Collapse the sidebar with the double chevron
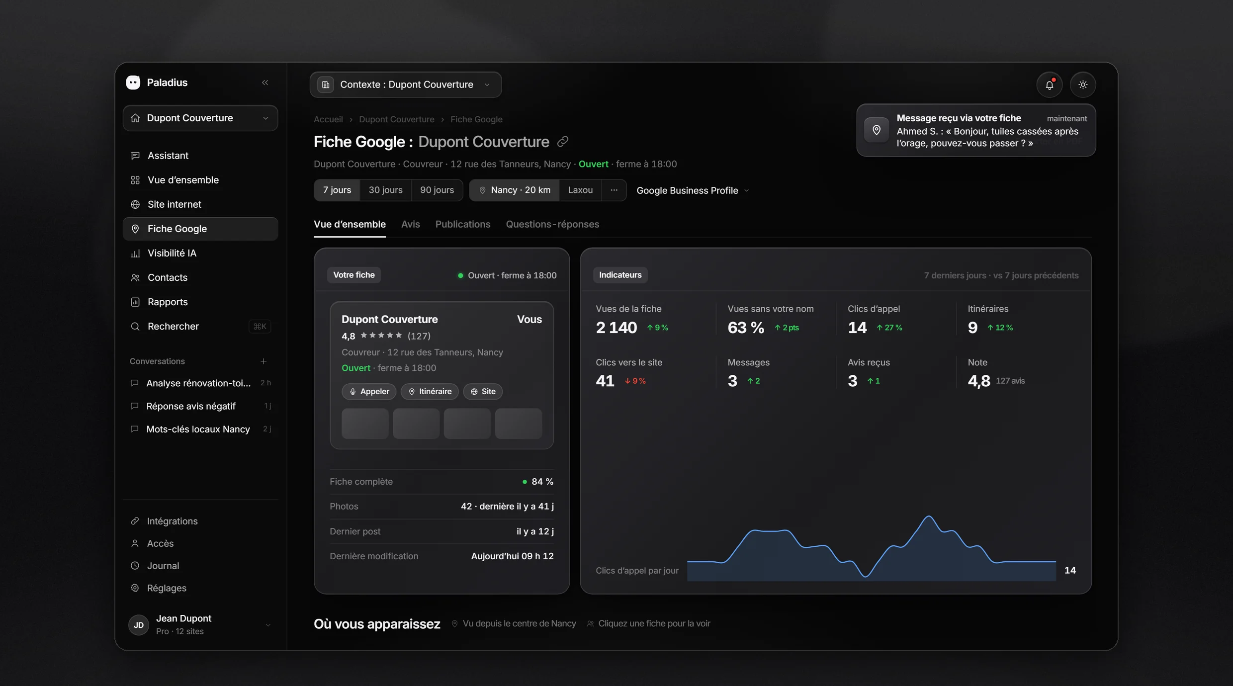The height and width of the screenshot is (686, 1233). 265,83
